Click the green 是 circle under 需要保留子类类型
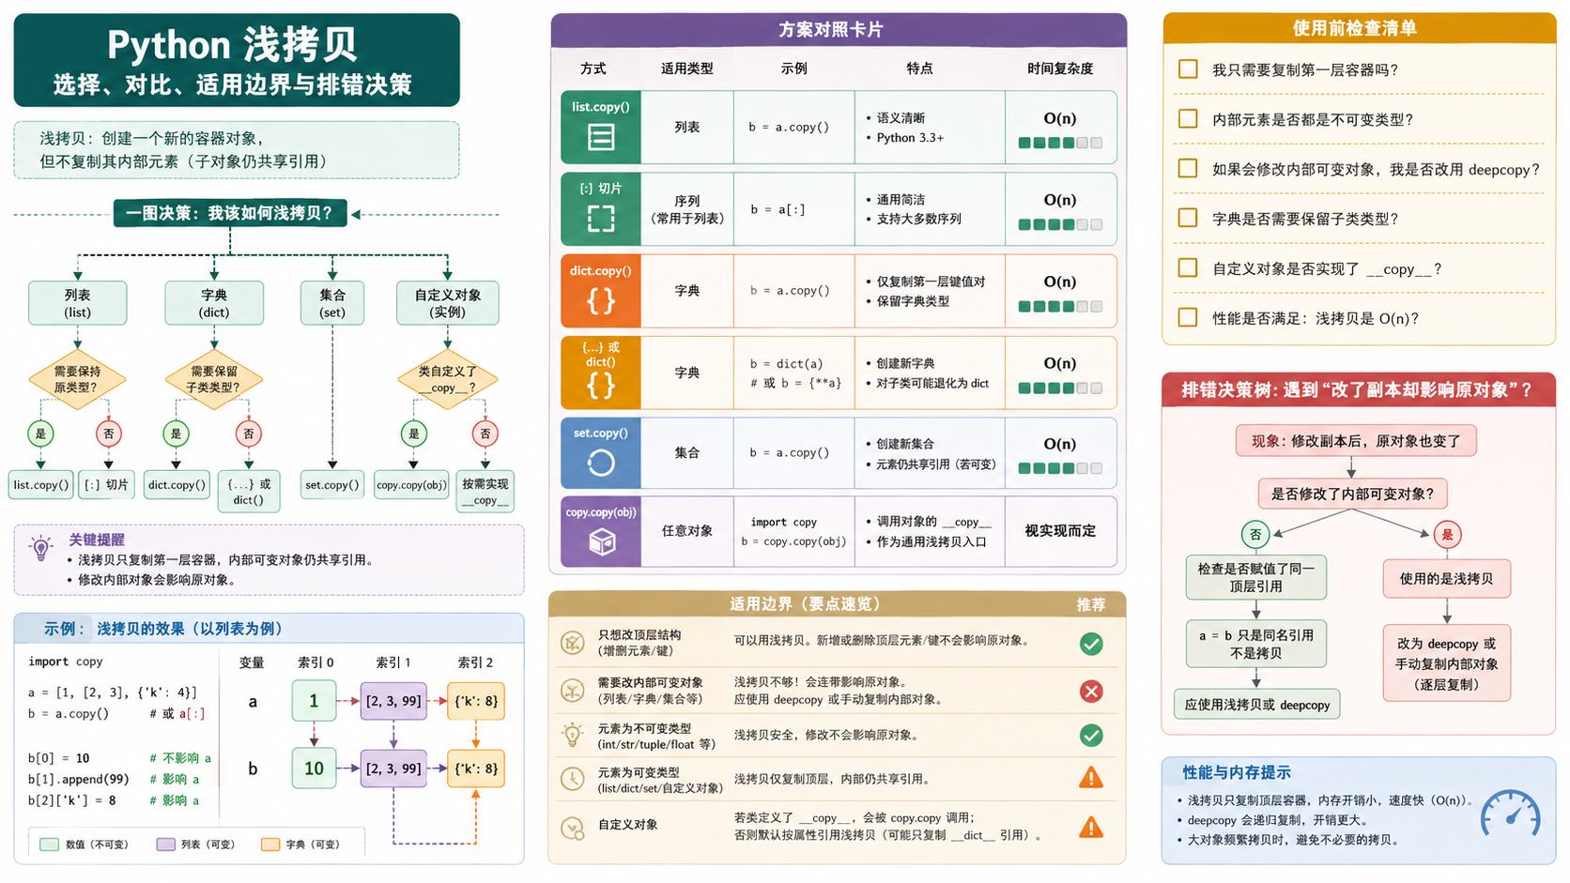The width and height of the screenshot is (1570, 883). point(176,434)
